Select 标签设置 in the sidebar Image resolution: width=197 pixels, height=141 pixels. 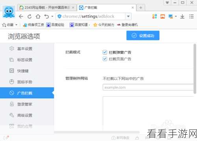pos(27,60)
